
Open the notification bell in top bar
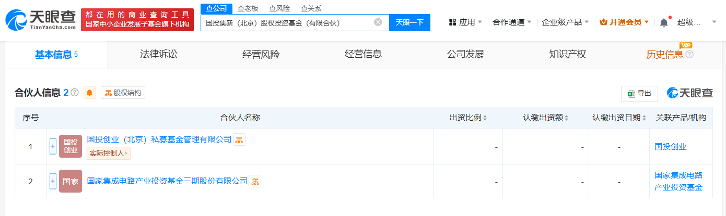pos(664,22)
